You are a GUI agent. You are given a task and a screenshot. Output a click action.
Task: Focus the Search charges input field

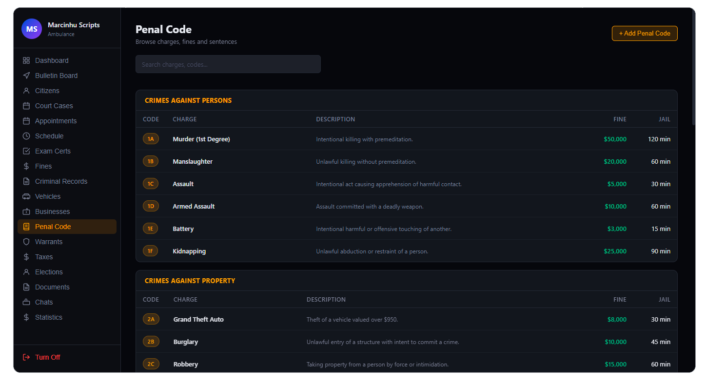click(228, 64)
